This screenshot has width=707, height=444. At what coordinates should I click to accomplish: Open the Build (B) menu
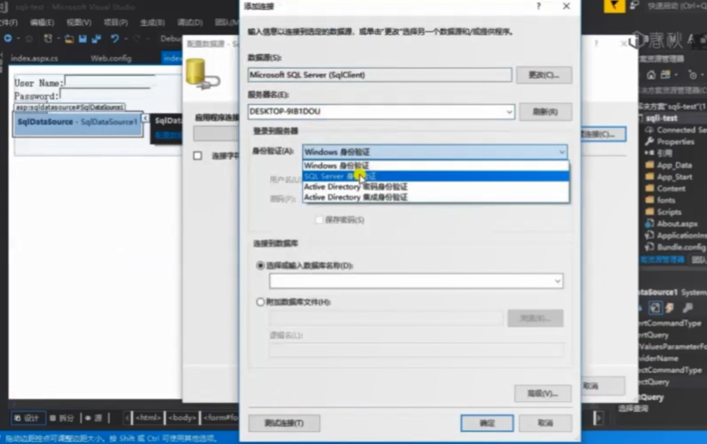pyautogui.click(x=152, y=22)
